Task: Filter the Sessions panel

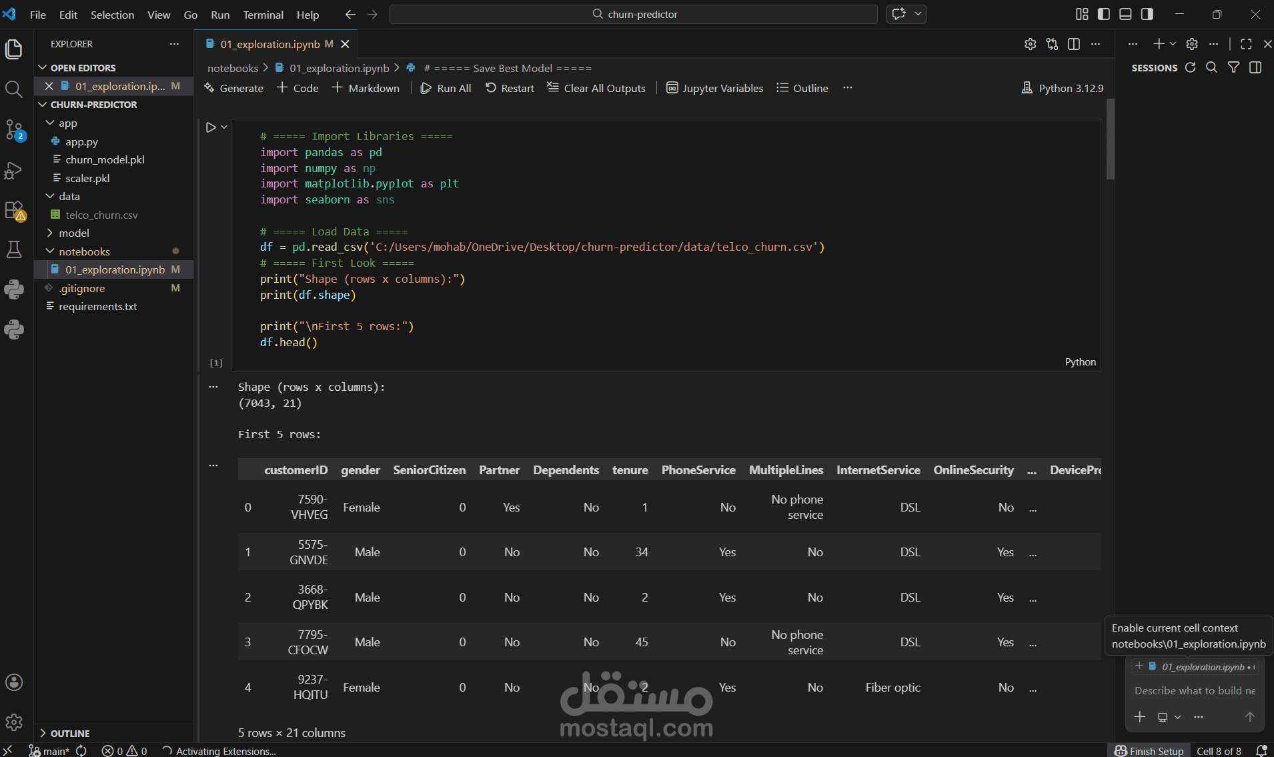Action: [x=1233, y=67]
